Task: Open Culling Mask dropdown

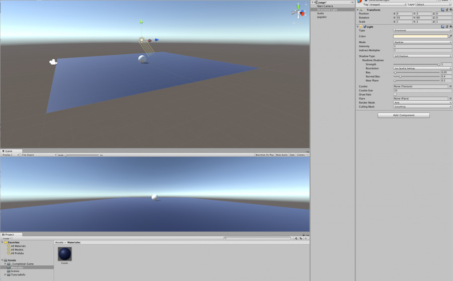Action: tap(422, 107)
